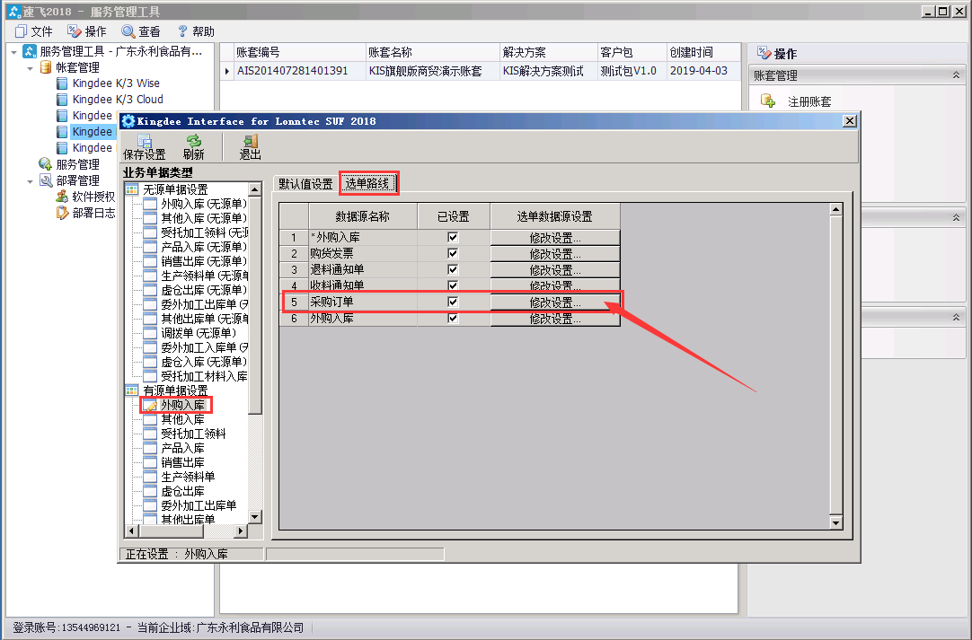Screen dimensions: 972x640
Task: Close the Kingdee Interface dialog
Action: pyautogui.click(x=850, y=121)
